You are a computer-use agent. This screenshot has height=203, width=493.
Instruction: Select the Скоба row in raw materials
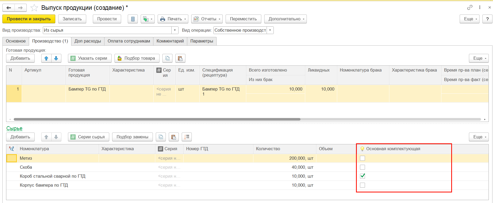click(26, 167)
